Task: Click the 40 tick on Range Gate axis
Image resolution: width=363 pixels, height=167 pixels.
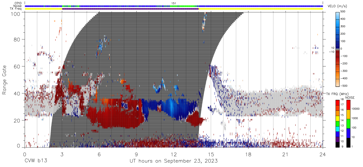Action: [x=17, y=93]
